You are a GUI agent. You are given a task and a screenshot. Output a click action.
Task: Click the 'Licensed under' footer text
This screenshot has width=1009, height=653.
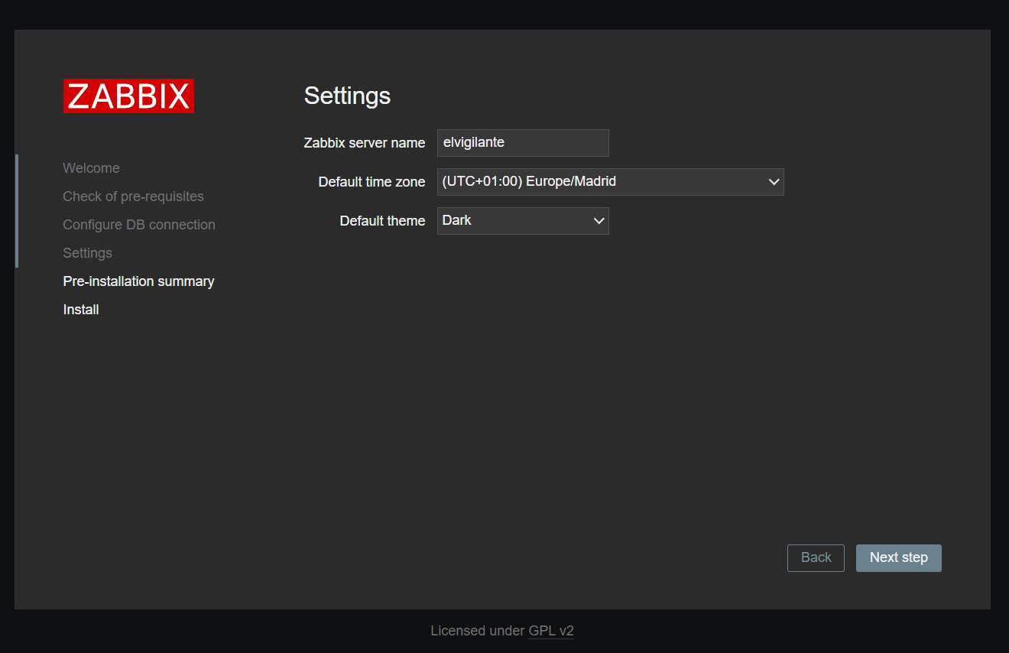click(478, 631)
